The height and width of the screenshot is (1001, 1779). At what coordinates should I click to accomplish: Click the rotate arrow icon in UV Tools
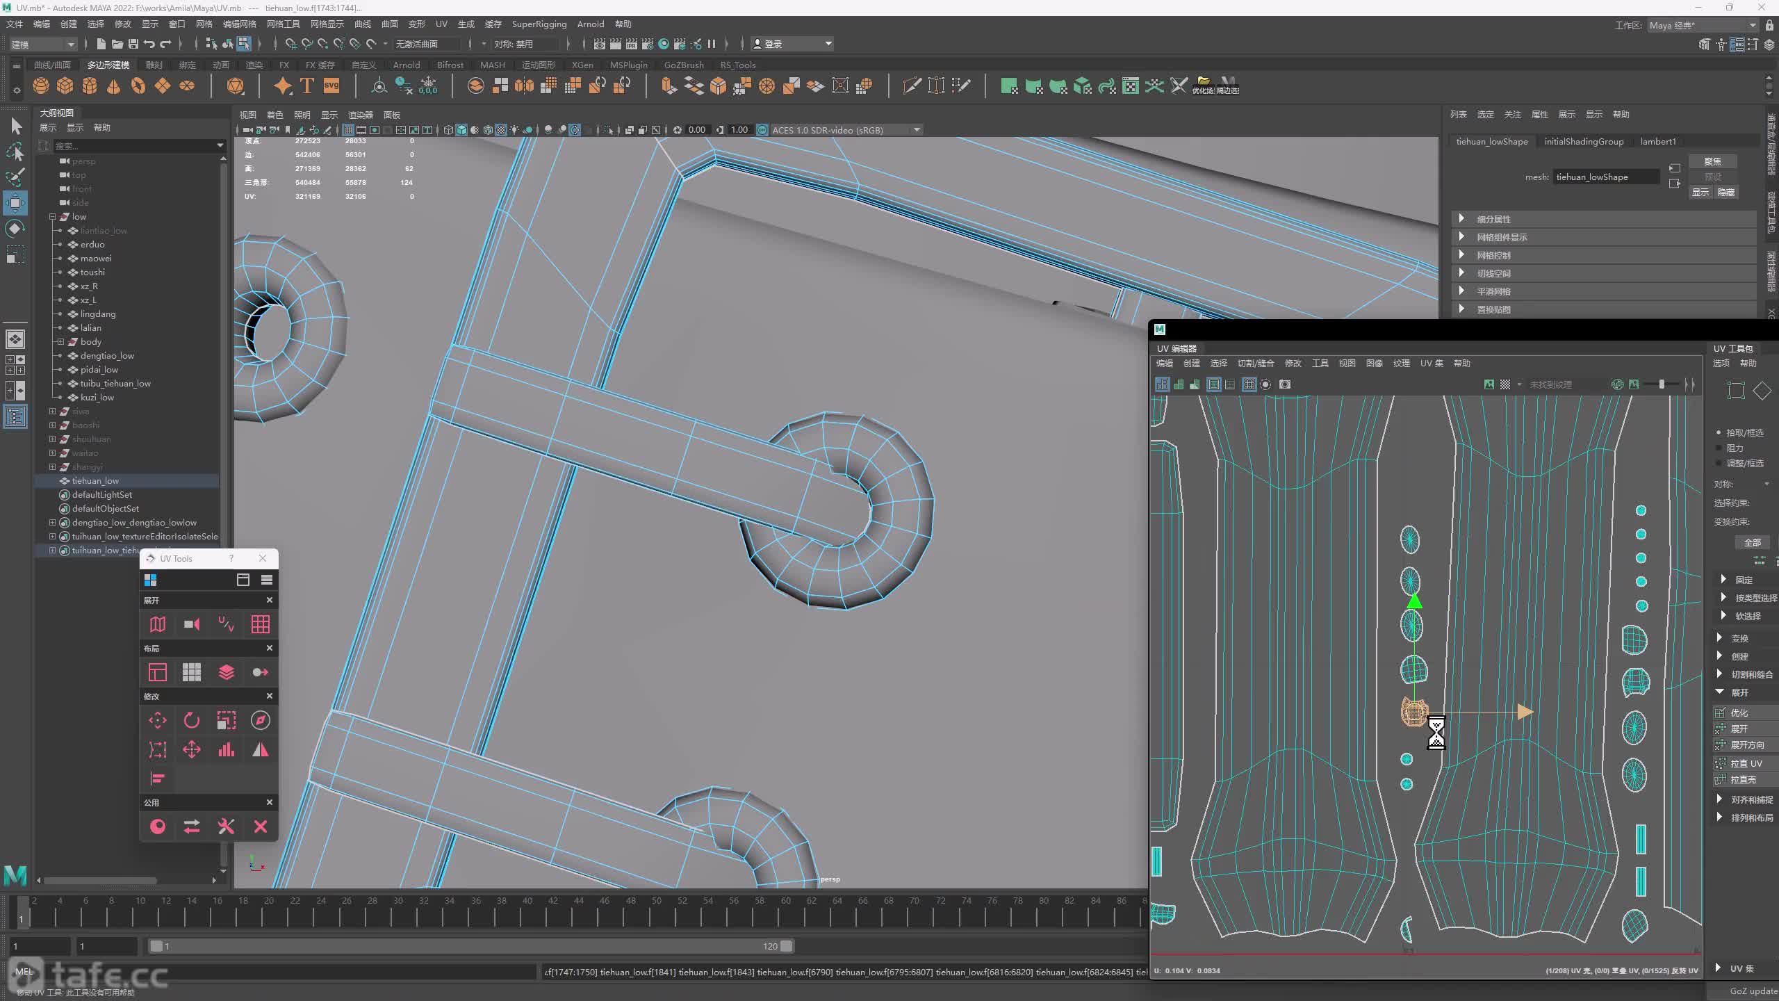(192, 720)
